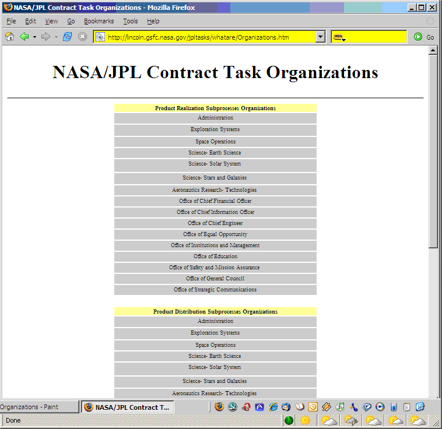Click Office of General Council row

click(215, 279)
